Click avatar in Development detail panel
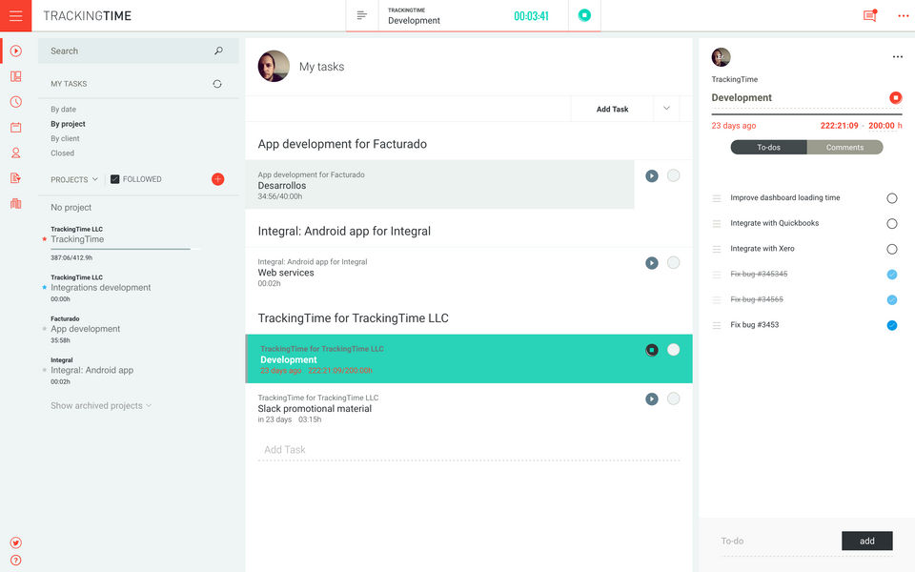Viewport: 915px width, 572px height. pyautogui.click(x=722, y=57)
